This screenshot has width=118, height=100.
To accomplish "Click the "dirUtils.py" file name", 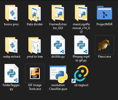I will point(58,57).
